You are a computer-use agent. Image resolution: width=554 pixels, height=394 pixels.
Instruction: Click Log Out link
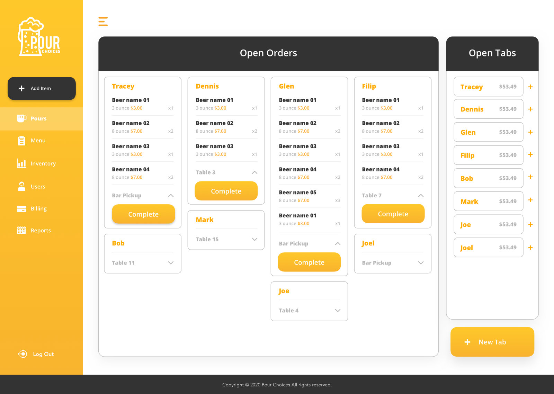[43, 354]
